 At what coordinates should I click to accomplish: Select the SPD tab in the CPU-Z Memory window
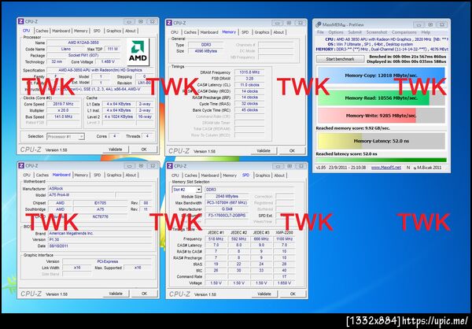(x=245, y=32)
